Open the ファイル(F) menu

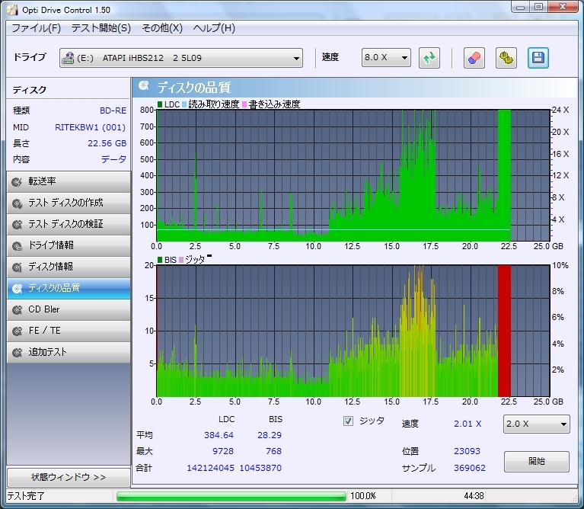pyautogui.click(x=36, y=28)
